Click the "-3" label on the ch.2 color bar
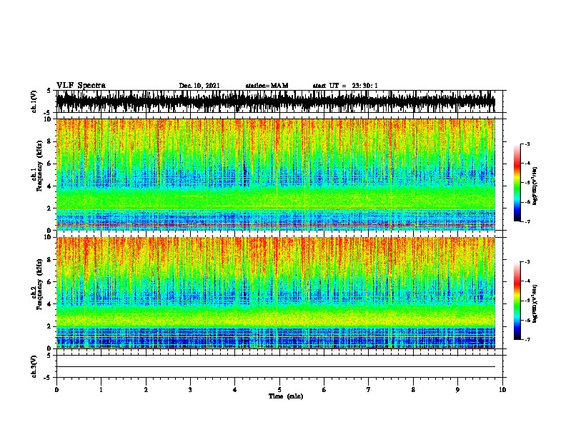The height and width of the screenshot is (437, 566). 527,262
